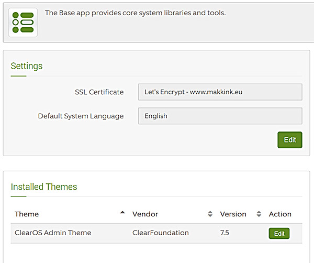Viewport: 314px width, 263px height.
Task: Click the SSL Certificate label
Action: (99, 92)
